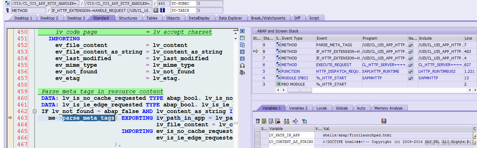
Task: Click the stack table horizontal scrollbar thumb
Action: (300, 90)
